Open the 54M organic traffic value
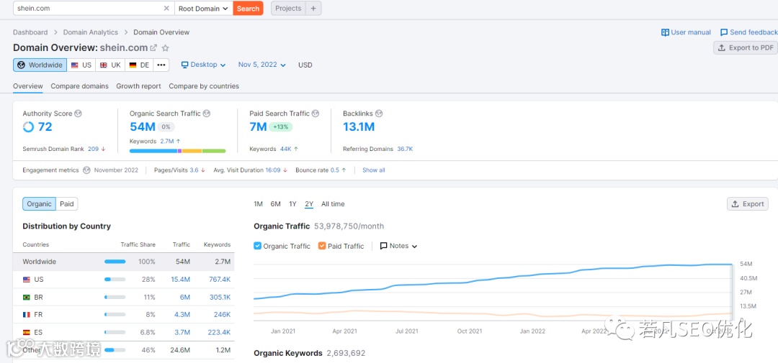Image resolution: width=778 pixels, height=363 pixels. (143, 127)
